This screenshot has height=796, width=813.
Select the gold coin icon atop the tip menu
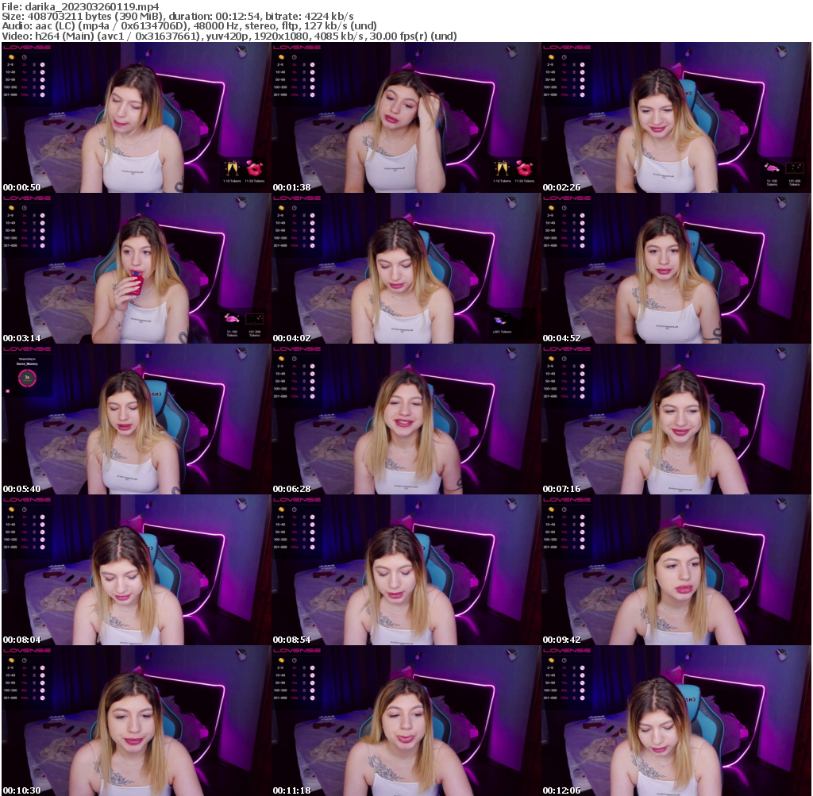pos(11,57)
